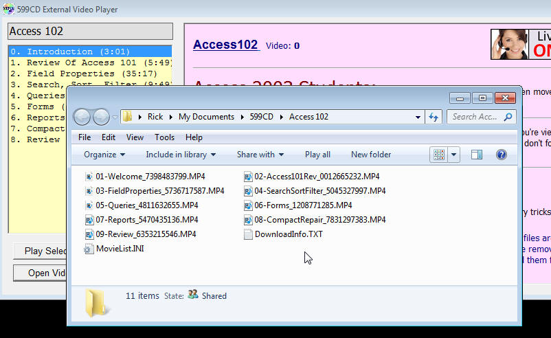Screen dimensions: 551x338
Task: Click the Forward navigation arrow in Explorer
Action: coord(102,117)
